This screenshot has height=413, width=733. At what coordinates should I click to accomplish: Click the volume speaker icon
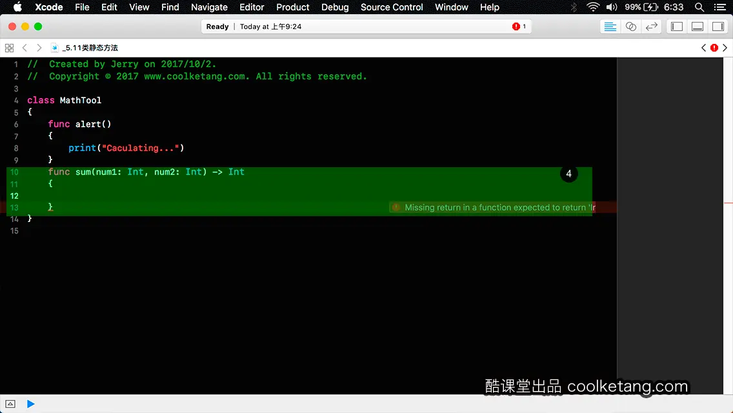612,7
